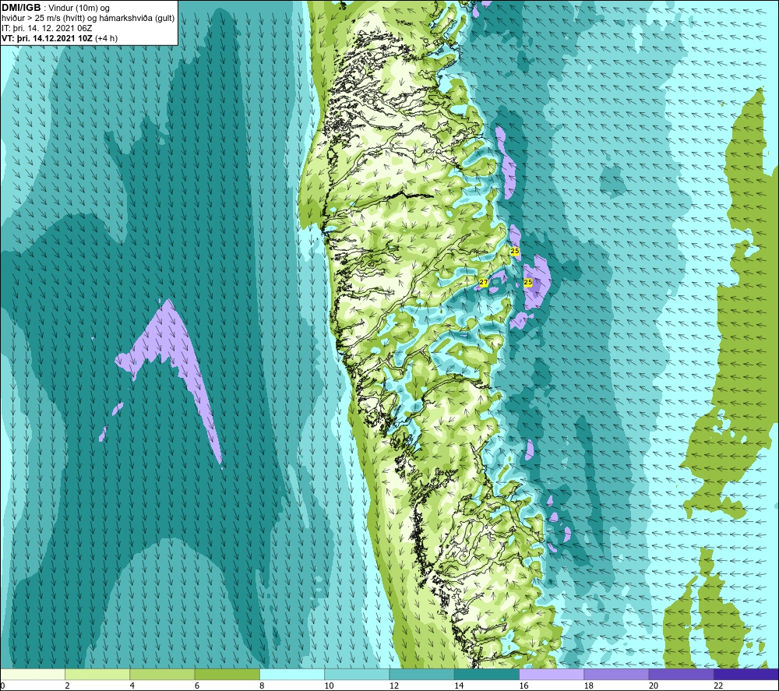Click the legend scale label '18'
This screenshot has width=779, height=691.
pos(589,686)
